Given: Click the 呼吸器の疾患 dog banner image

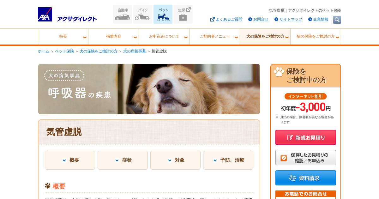Looking at the screenshot, I should tap(149, 89).
